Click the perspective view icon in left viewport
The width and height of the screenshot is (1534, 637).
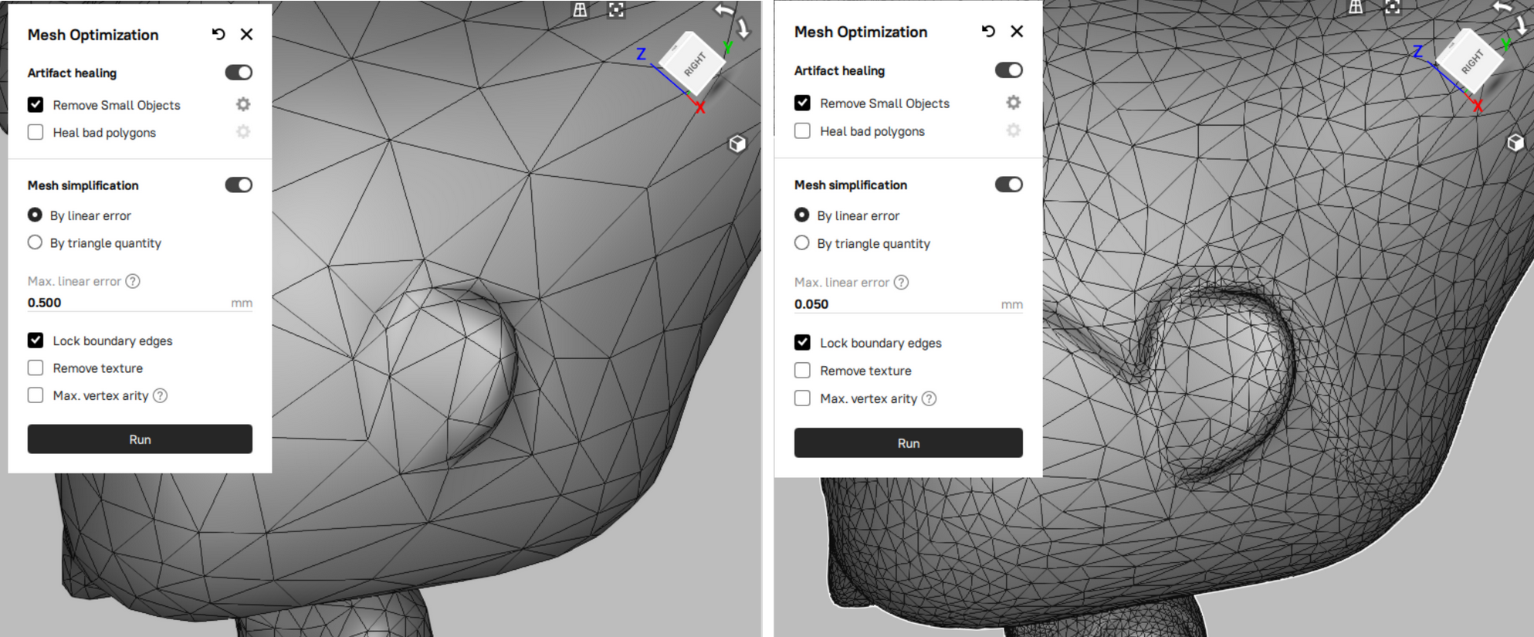coord(580,9)
